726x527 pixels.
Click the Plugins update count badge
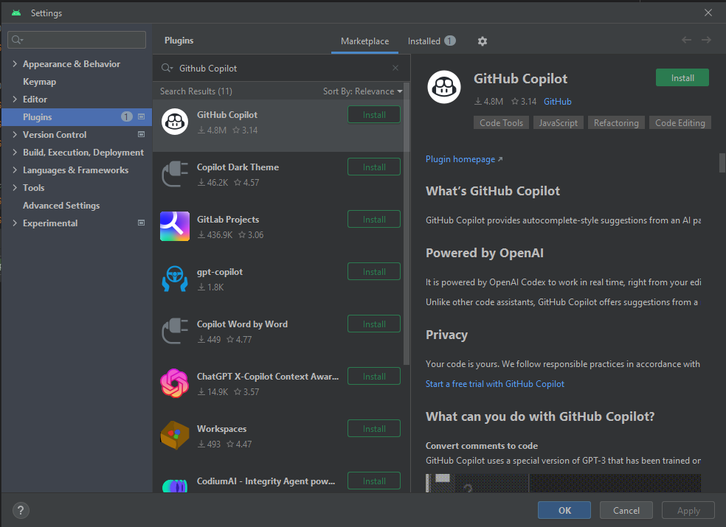click(x=126, y=116)
